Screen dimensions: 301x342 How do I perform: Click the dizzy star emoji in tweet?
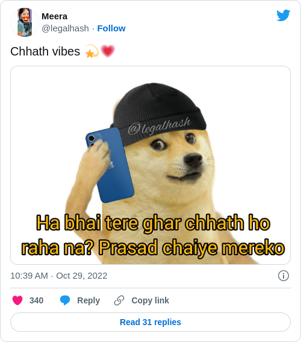[x=92, y=51]
